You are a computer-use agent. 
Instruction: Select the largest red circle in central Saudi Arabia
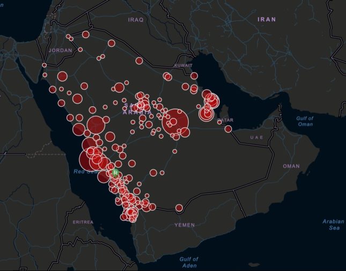pyautogui.click(x=175, y=122)
